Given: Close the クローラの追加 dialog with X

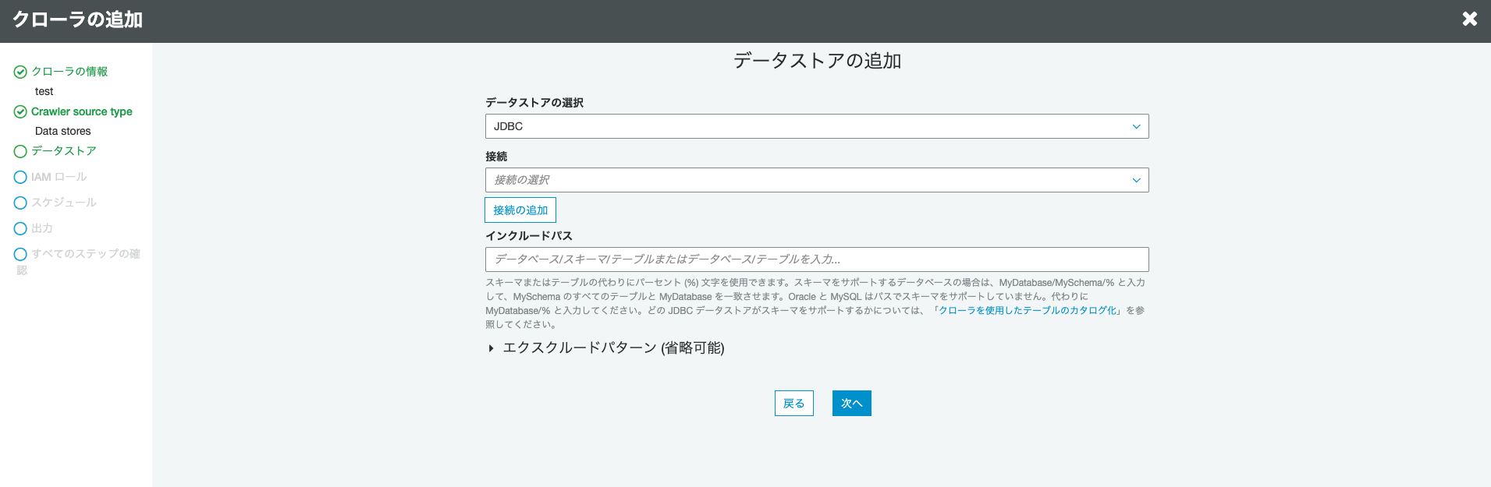Looking at the screenshot, I should tap(1469, 19).
